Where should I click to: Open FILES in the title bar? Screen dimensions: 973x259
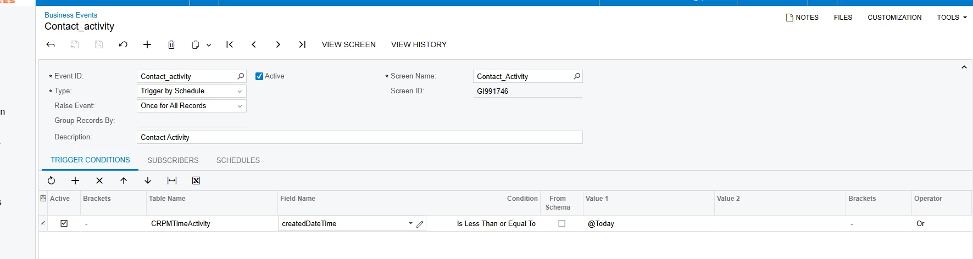point(843,18)
